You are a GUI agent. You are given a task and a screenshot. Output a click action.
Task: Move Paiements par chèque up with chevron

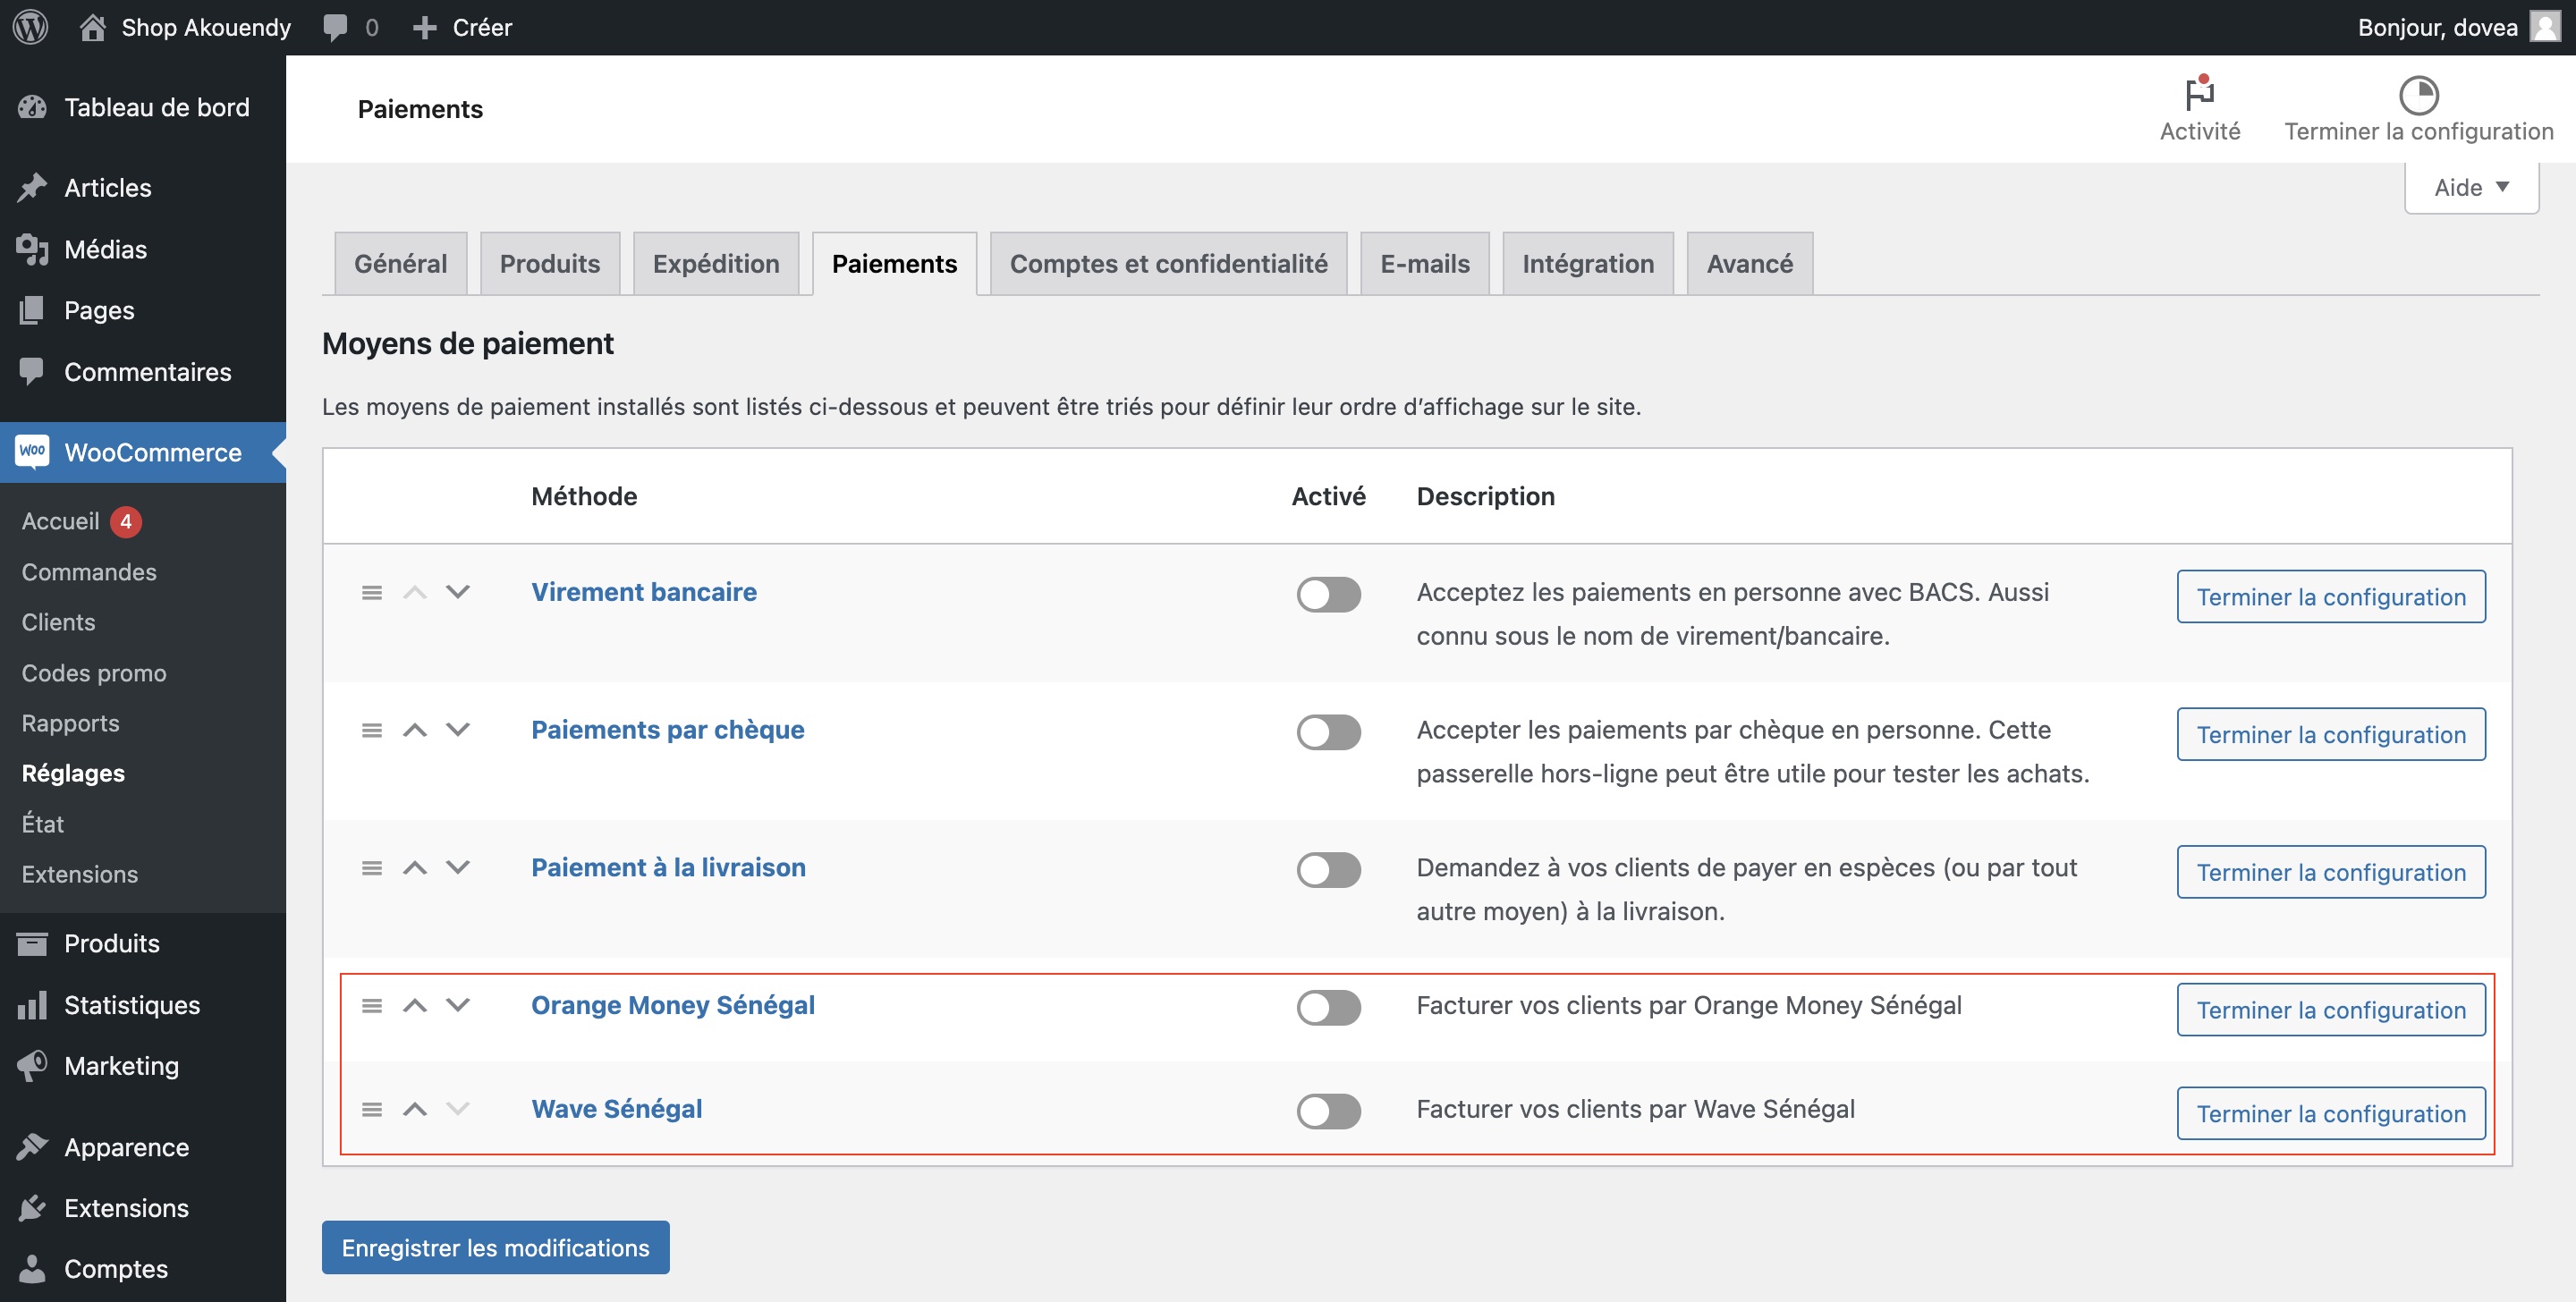pyautogui.click(x=414, y=730)
